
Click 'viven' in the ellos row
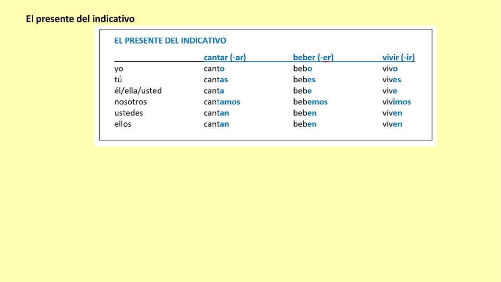click(392, 124)
